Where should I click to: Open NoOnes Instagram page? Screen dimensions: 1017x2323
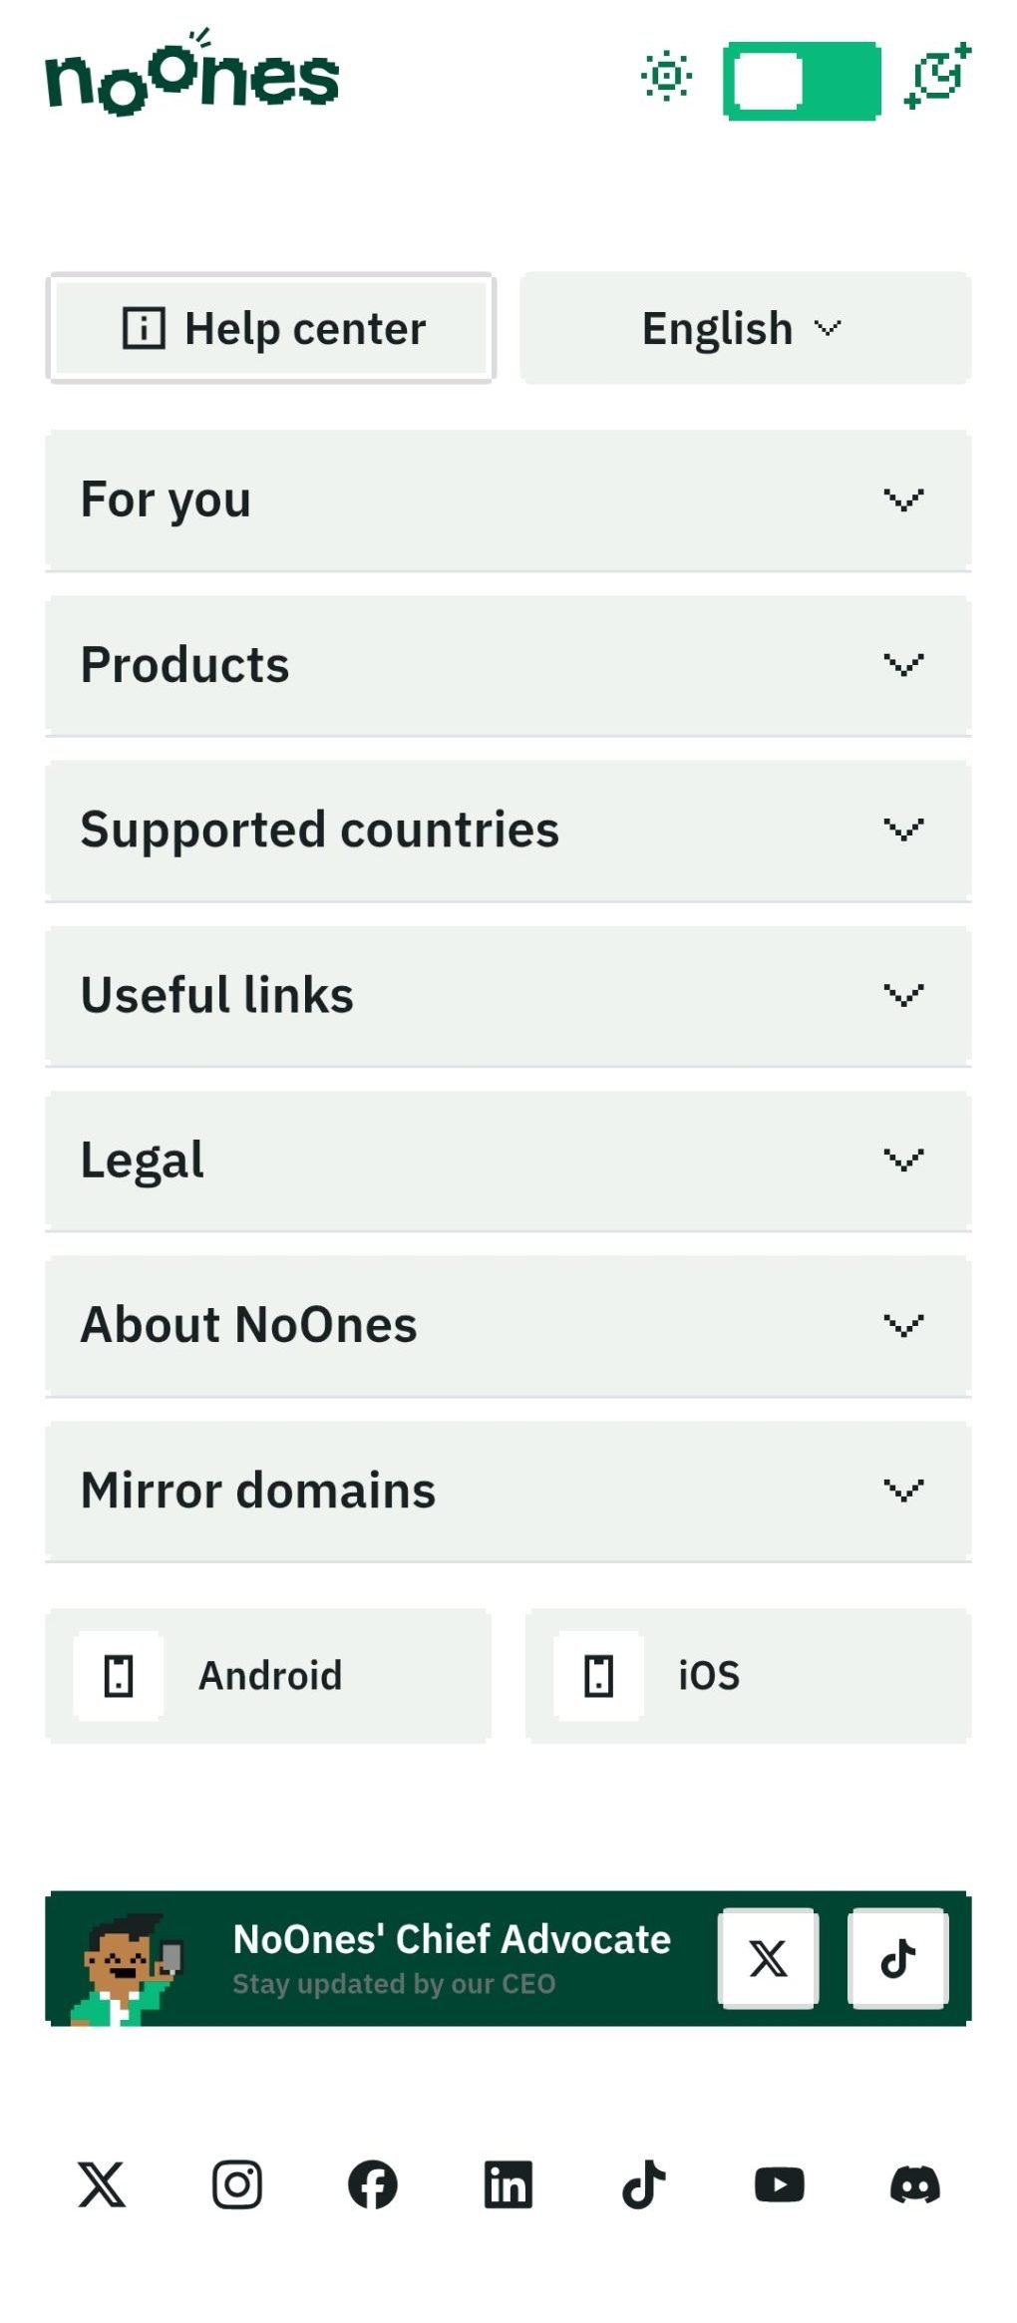pyautogui.click(x=237, y=2184)
